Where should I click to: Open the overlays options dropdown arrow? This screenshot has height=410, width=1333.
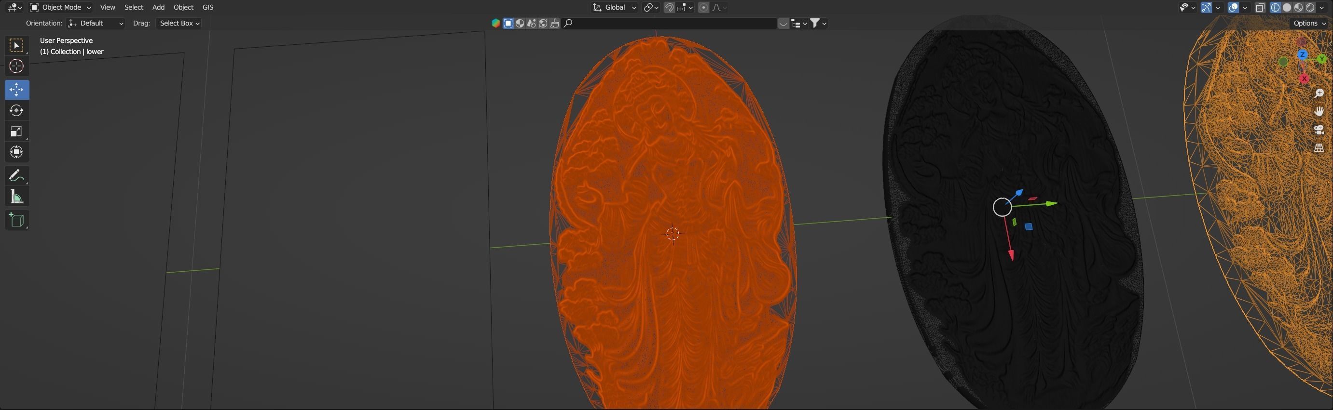[x=1246, y=7]
